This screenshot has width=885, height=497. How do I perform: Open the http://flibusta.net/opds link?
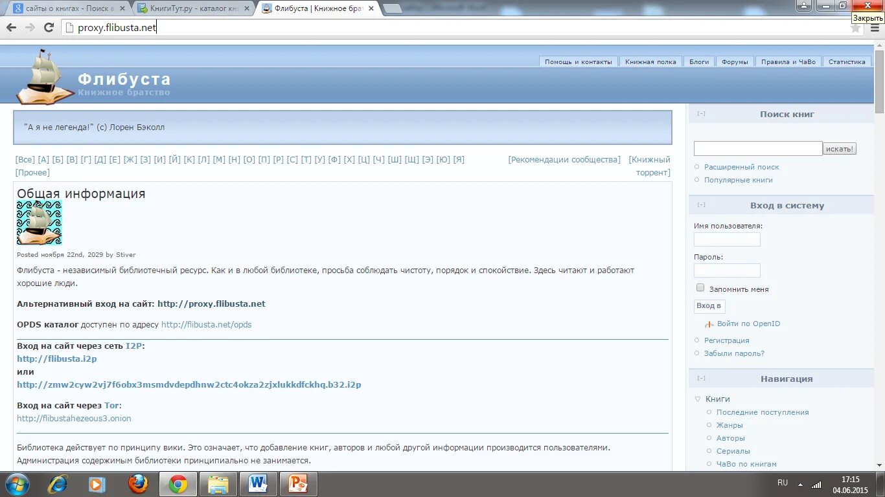click(206, 325)
